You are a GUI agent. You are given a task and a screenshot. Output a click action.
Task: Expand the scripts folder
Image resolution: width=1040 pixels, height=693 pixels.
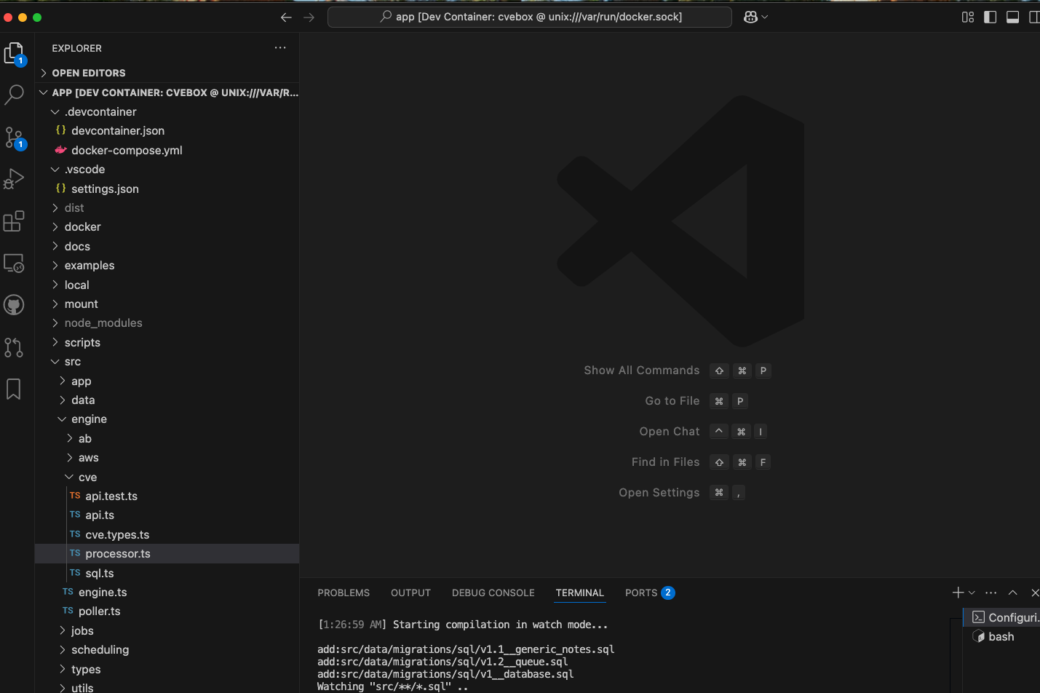tap(167, 342)
